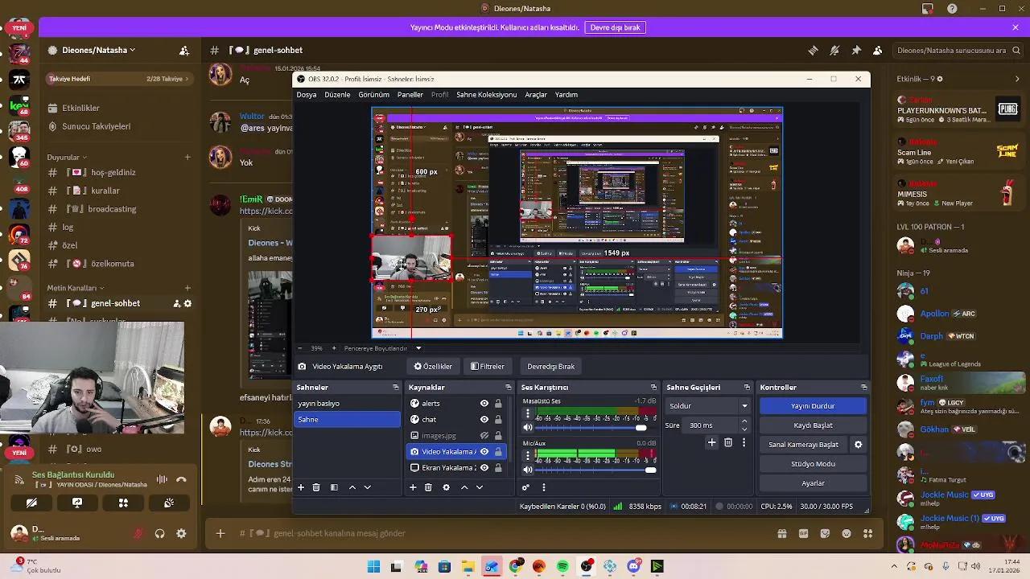Delete the selected source via trash icon
1030x579 pixels.
pos(428,487)
